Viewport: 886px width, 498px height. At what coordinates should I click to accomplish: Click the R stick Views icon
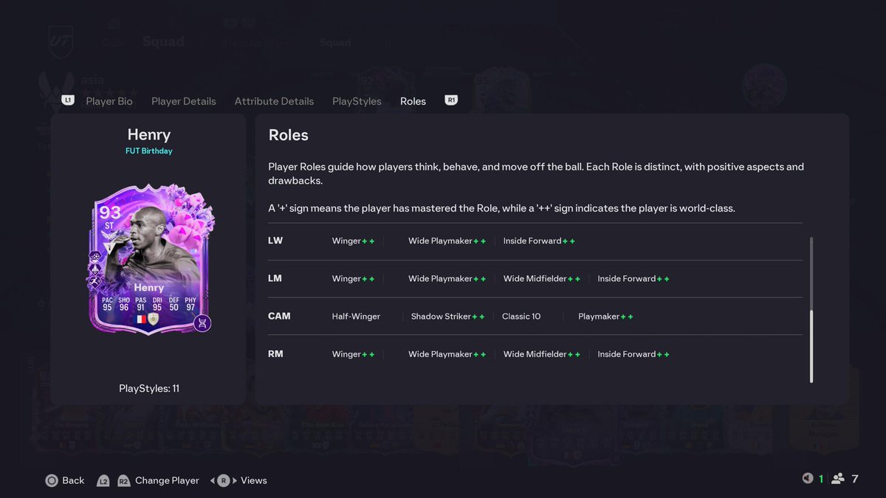coord(224,480)
